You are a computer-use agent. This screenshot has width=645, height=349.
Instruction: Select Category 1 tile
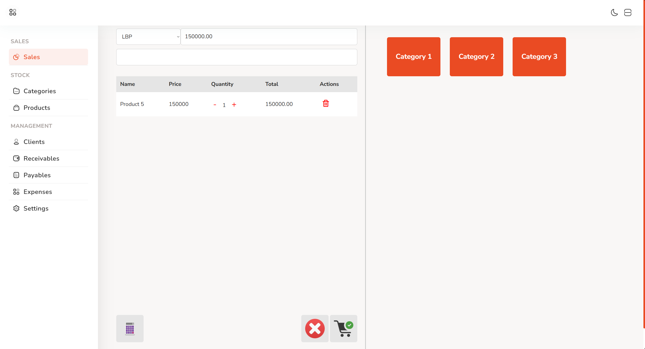(x=414, y=57)
